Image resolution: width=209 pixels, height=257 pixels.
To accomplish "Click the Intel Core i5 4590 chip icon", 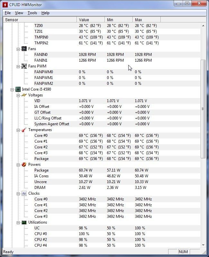I will tap(18, 89).
